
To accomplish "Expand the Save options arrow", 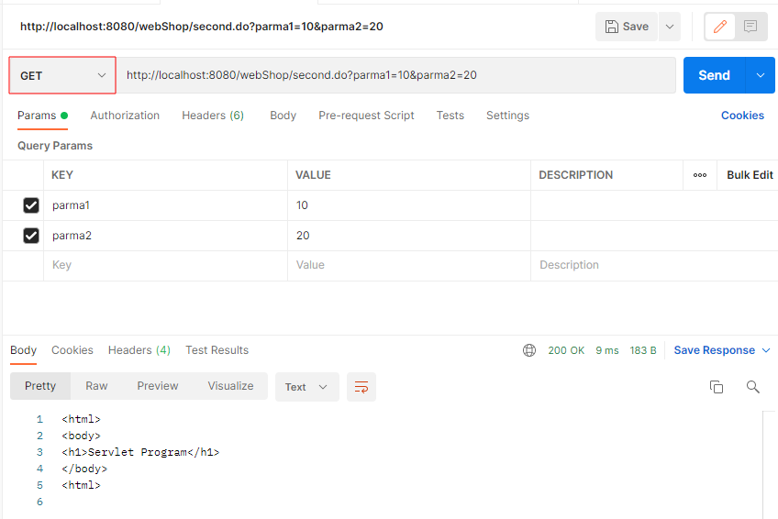I will tap(670, 27).
